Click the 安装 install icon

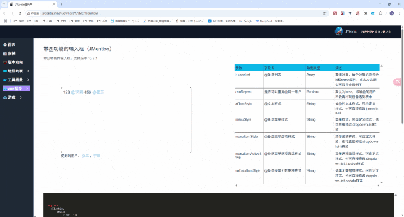pyautogui.click(x=5, y=53)
